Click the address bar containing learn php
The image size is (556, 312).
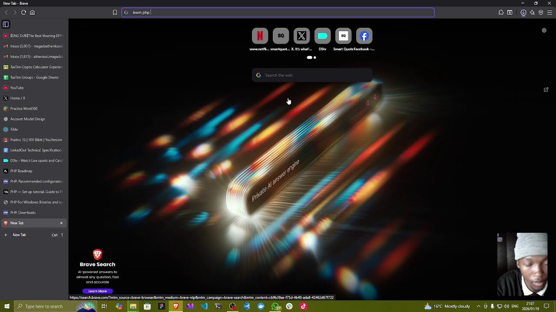(x=278, y=13)
